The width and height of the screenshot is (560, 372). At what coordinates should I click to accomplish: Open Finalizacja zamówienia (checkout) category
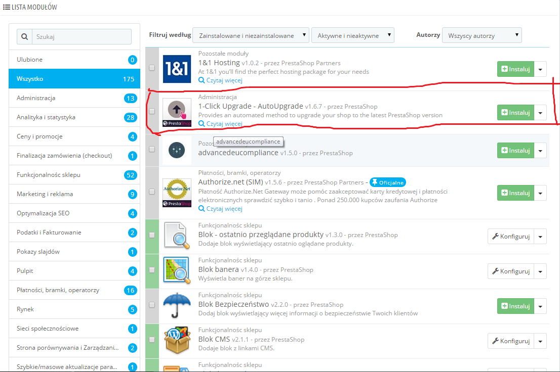tap(74, 156)
